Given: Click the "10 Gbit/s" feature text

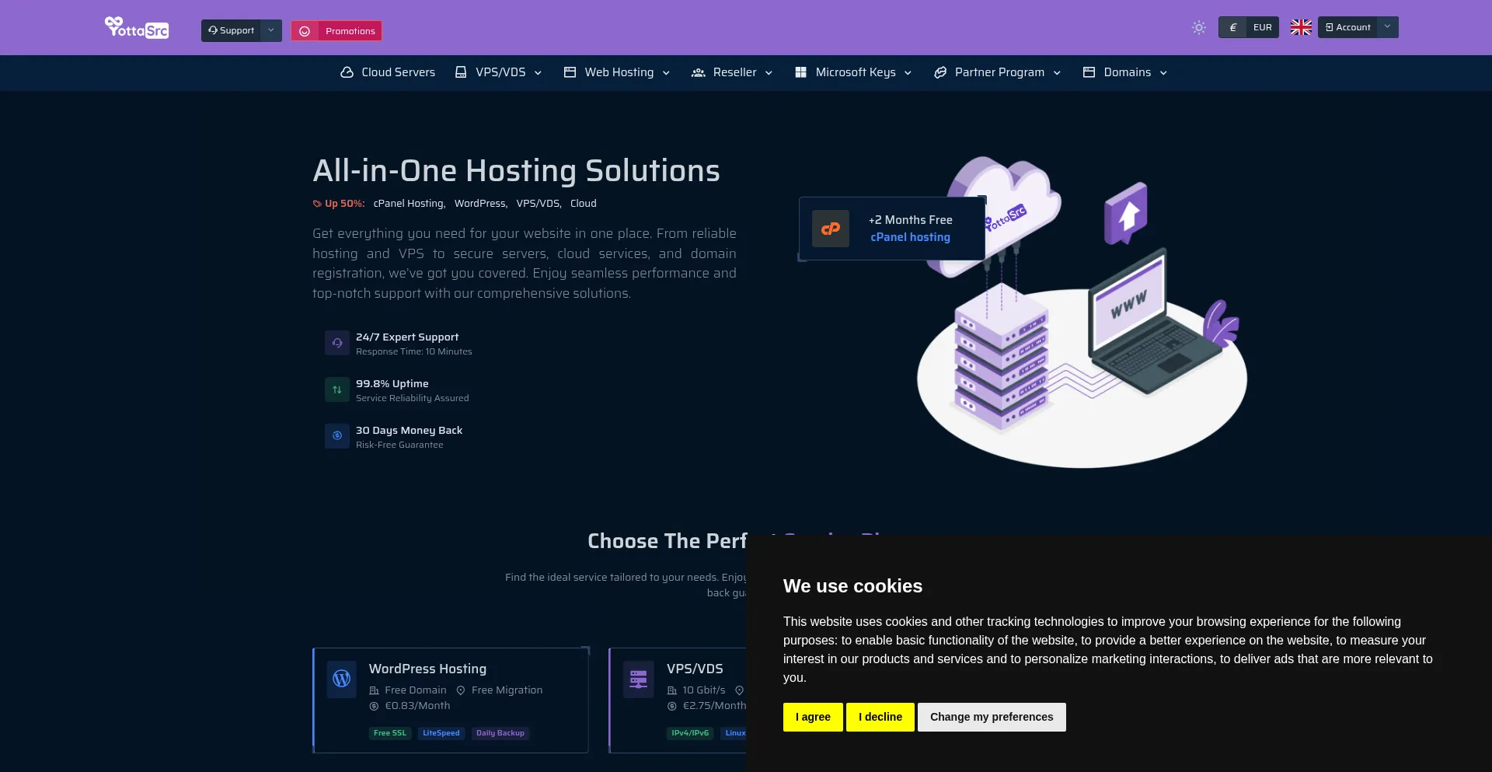Looking at the screenshot, I should [704, 690].
